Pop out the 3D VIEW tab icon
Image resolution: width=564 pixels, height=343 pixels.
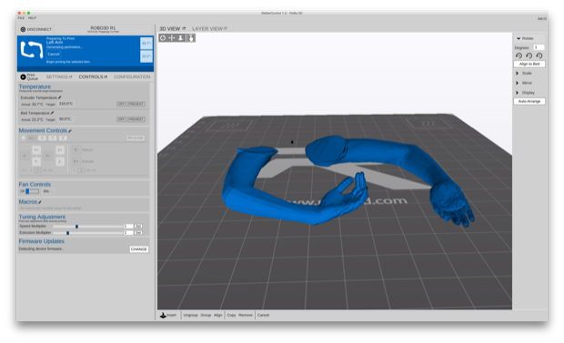(x=184, y=28)
